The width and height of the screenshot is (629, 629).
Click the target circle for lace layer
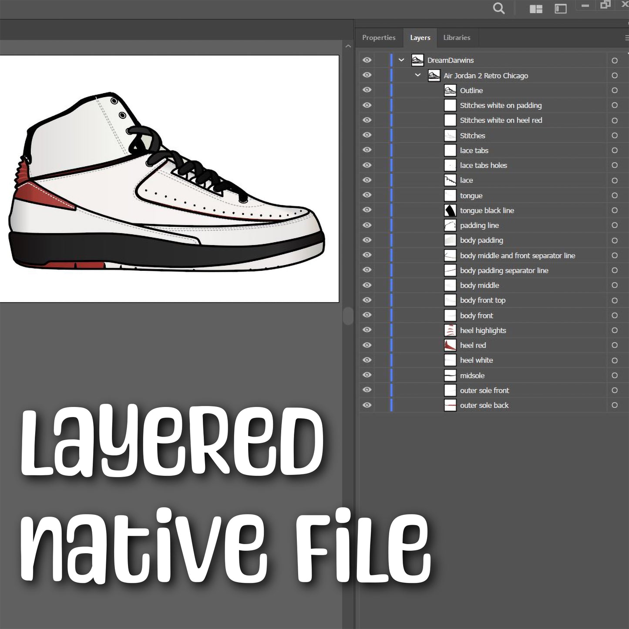[615, 180]
